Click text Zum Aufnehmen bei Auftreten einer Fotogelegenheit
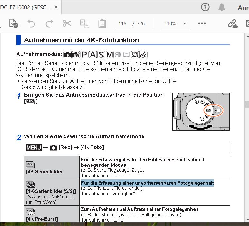The height and width of the screenshot is (226, 249). (x=140, y=209)
